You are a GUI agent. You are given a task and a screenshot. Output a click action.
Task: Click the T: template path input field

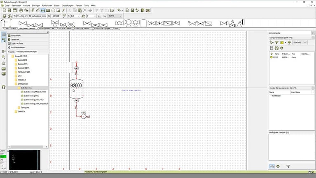coord(31,16)
